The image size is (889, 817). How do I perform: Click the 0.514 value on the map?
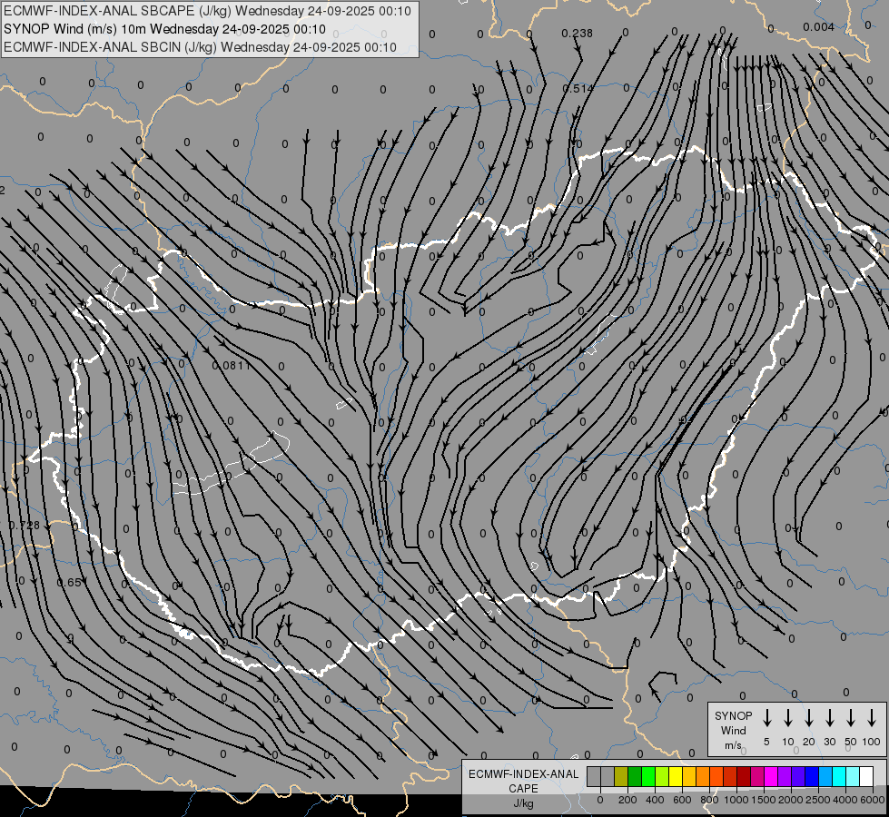(578, 88)
